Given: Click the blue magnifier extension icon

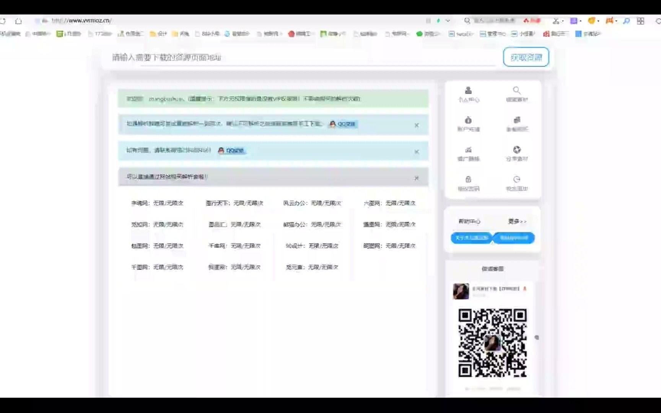Looking at the screenshot, I should click(x=626, y=21).
